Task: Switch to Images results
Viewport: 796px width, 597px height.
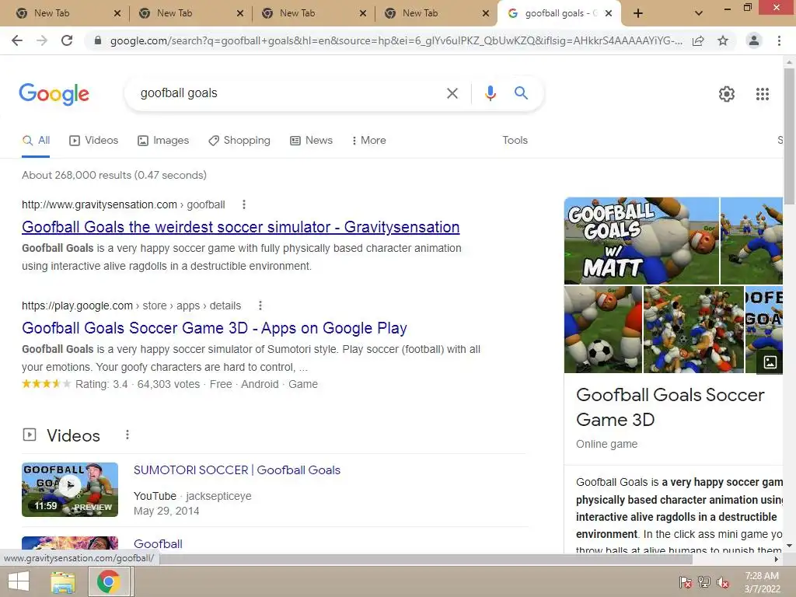Action: (x=163, y=141)
